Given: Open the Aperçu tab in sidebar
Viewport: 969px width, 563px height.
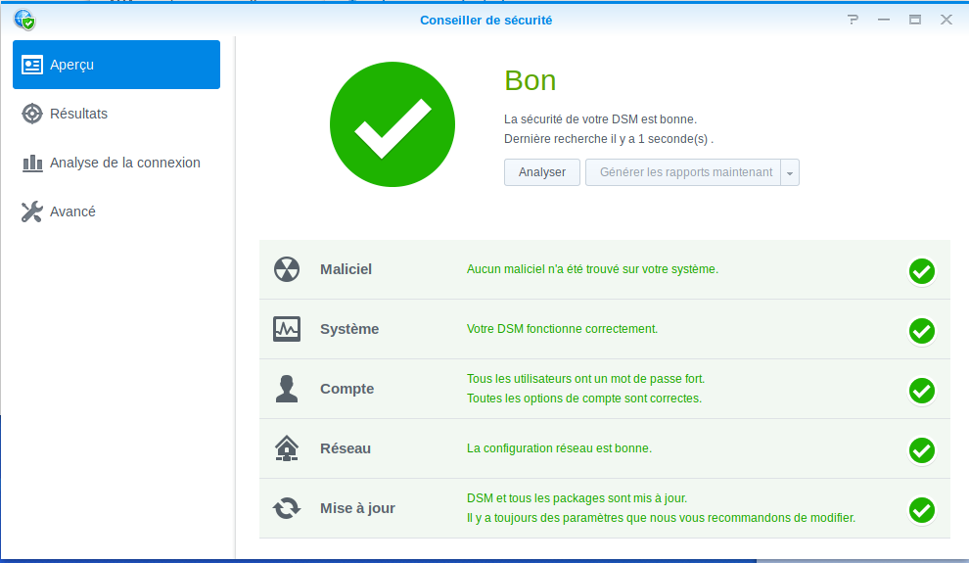Looking at the screenshot, I should (x=116, y=65).
